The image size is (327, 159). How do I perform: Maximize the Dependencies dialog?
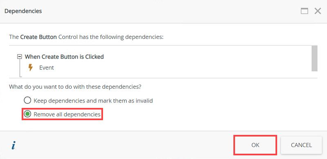click(x=304, y=11)
